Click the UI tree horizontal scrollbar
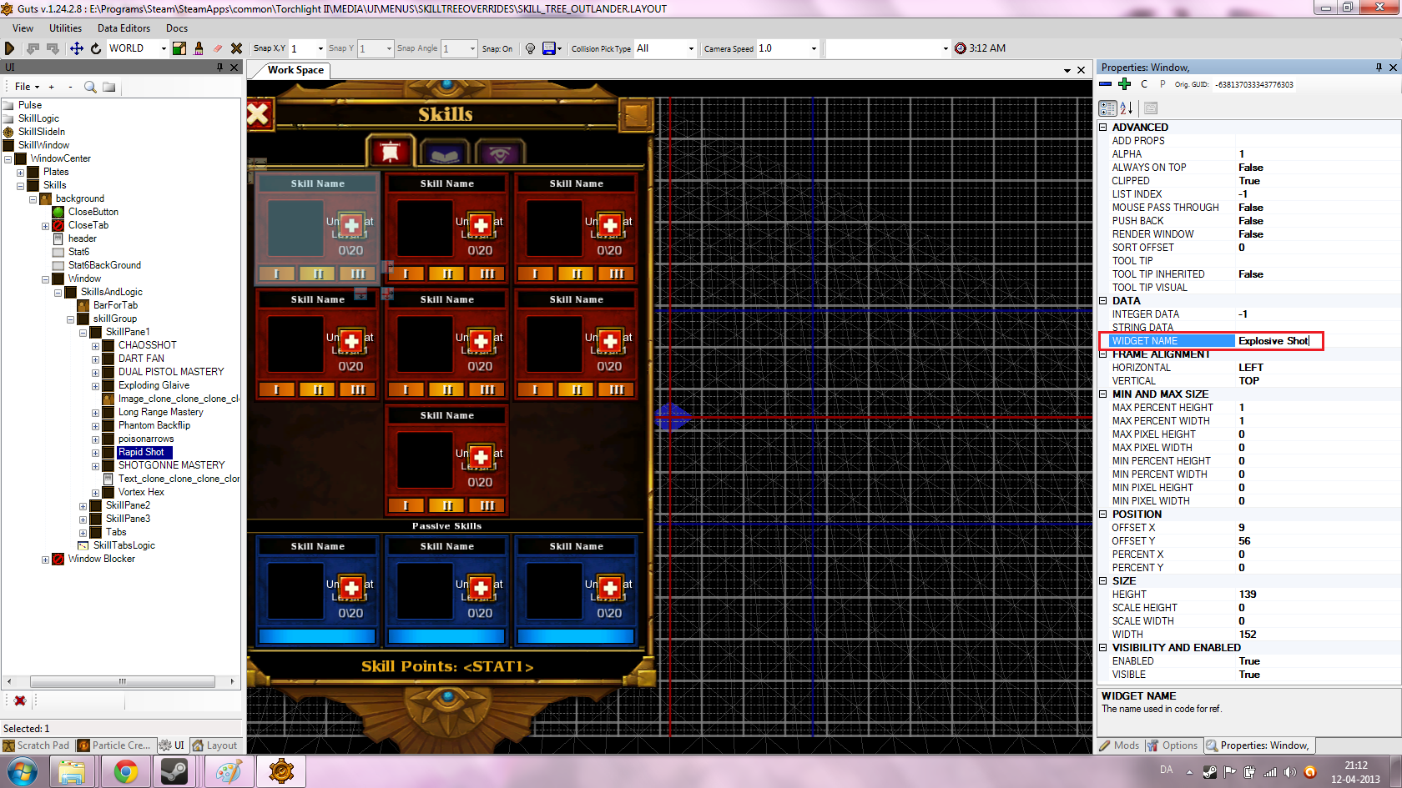Screen dimensions: 1402x788 click(122, 681)
